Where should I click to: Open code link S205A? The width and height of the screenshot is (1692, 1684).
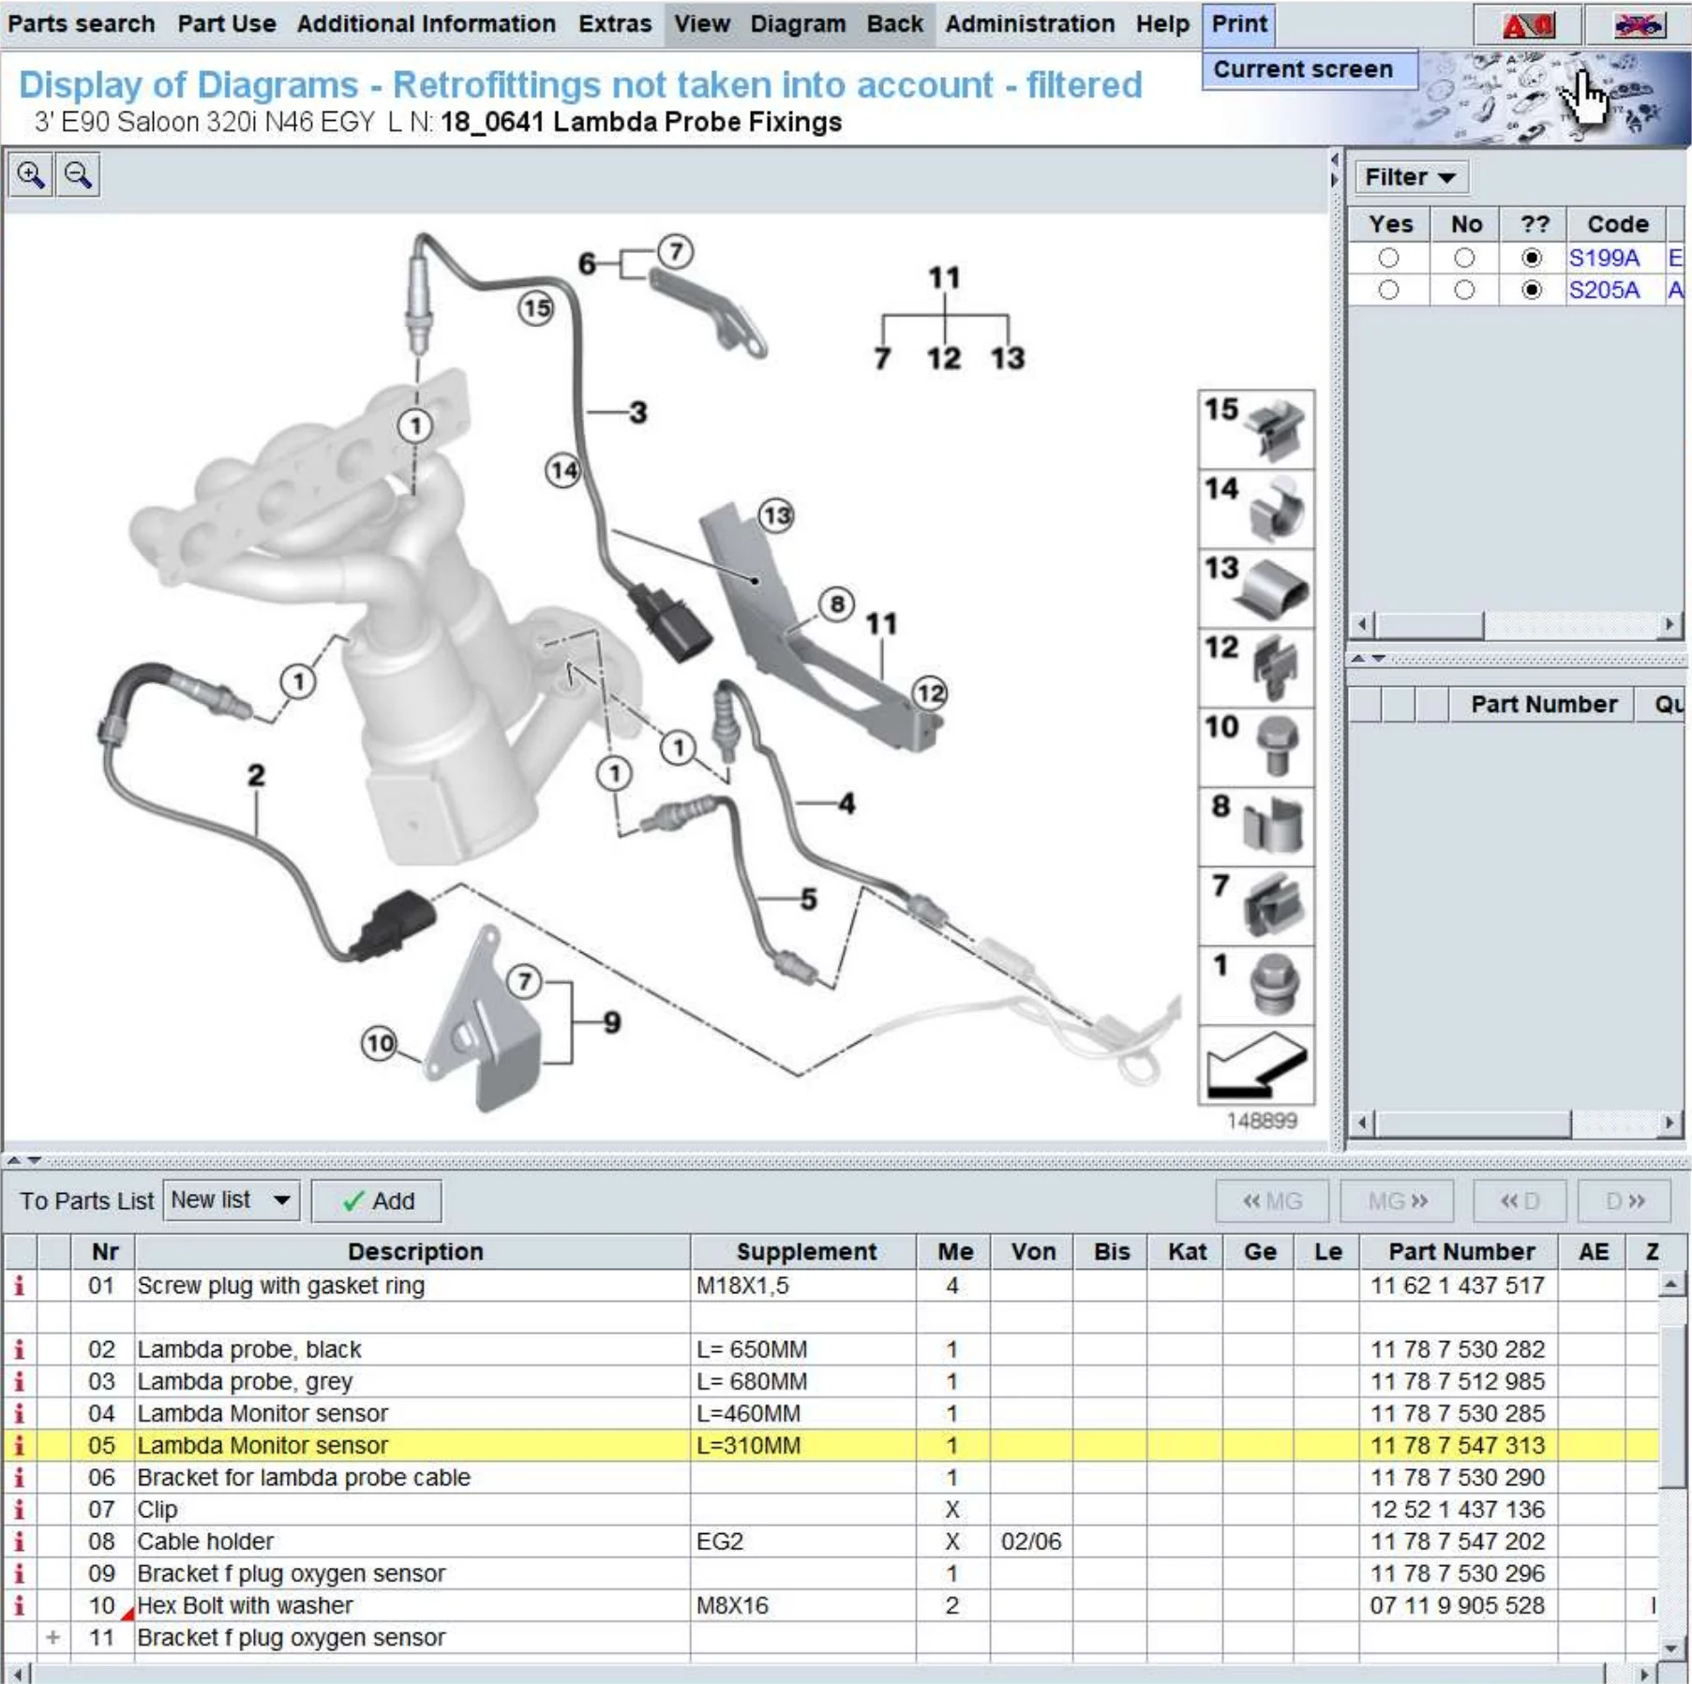[1604, 291]
